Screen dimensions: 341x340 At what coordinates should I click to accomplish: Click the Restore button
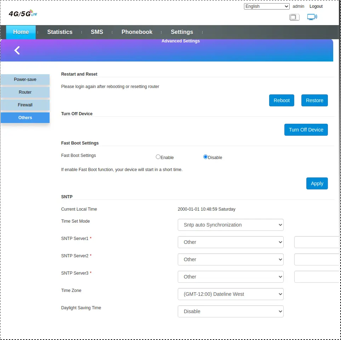(314, 100)
